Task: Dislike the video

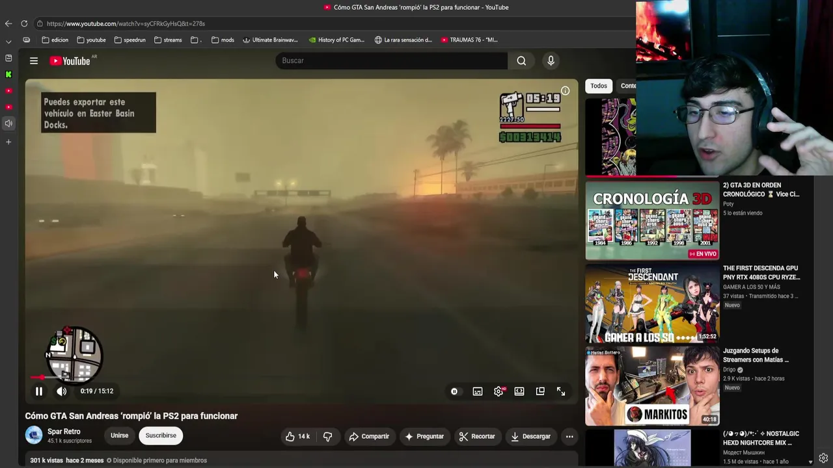Action: point(327,436)
